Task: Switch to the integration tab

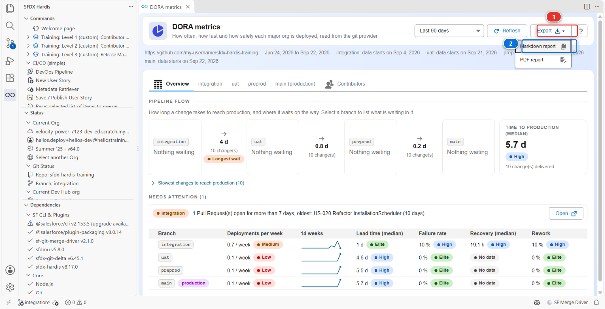Action: point(210,84)
